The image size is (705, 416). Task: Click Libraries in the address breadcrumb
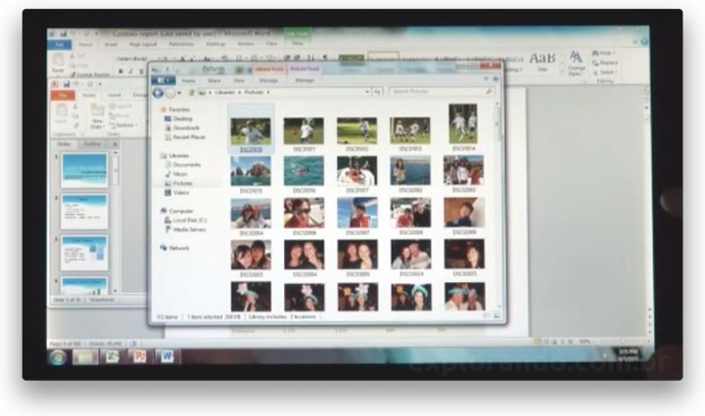click(224, 92)
